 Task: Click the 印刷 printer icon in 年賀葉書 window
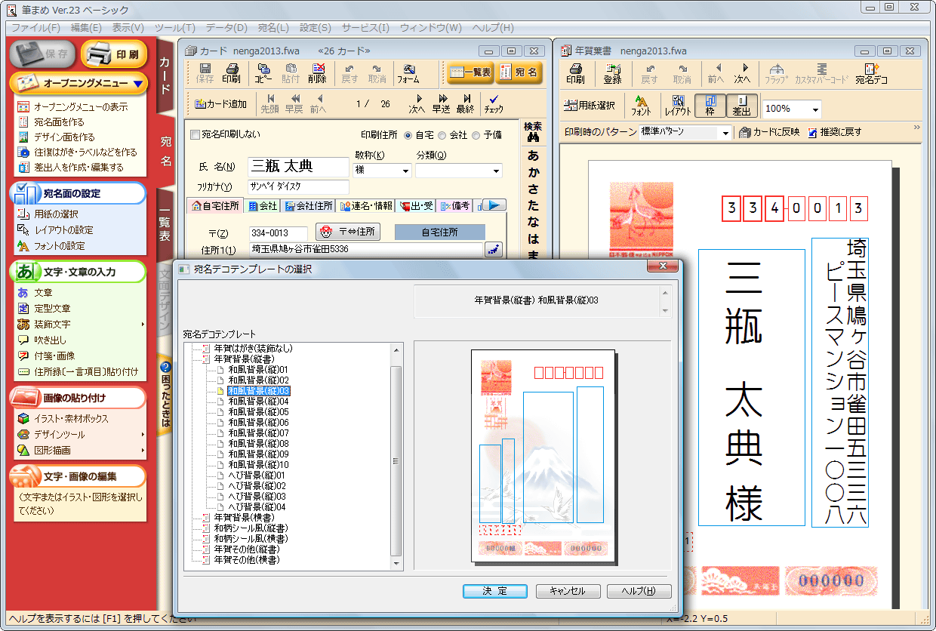pos(575,72)
